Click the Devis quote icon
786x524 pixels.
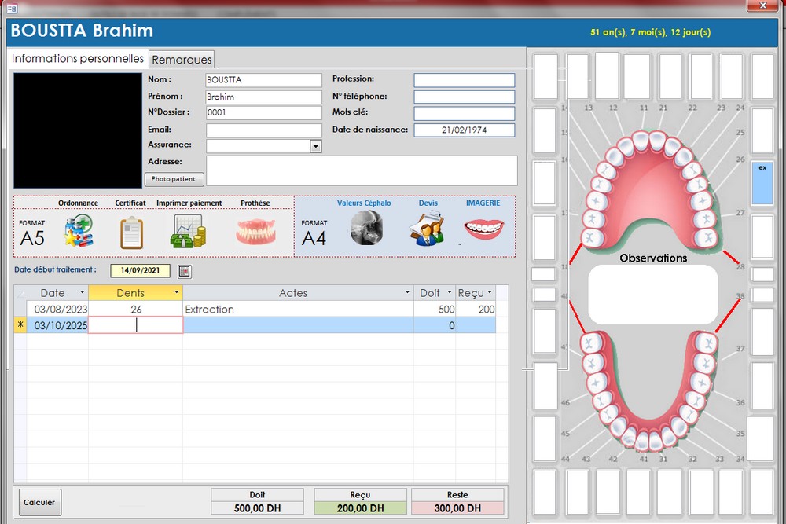(427, 229)
